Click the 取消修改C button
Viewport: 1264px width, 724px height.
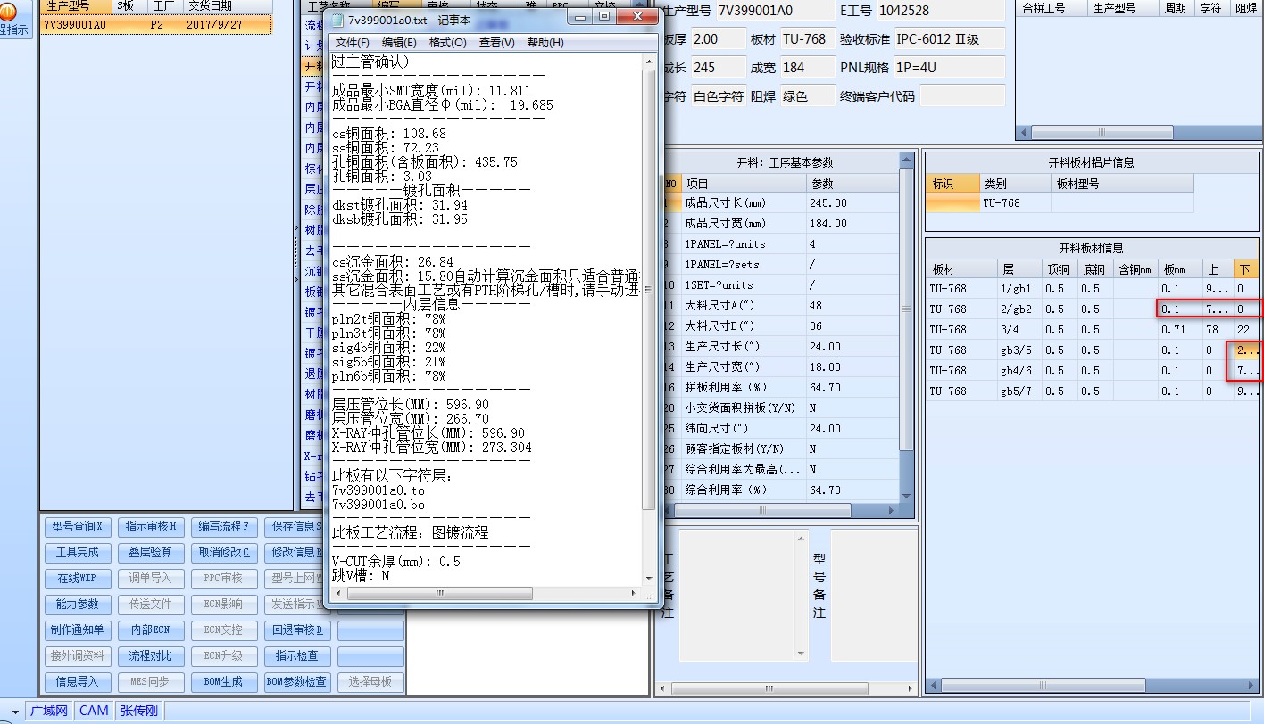(x=224, y=552)
